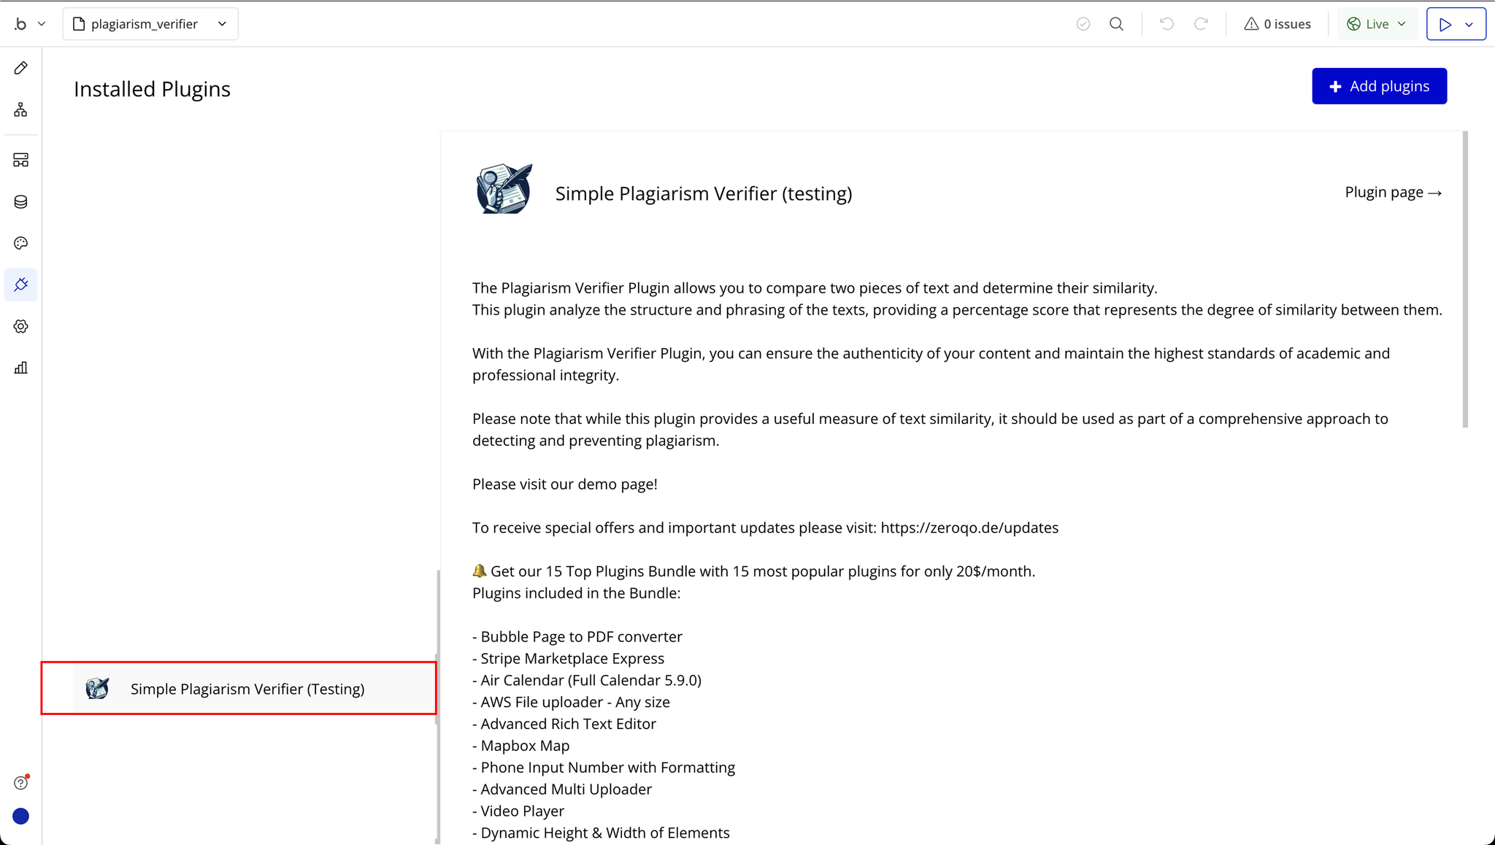Open the Data tab database icon
1495x845 pixels.
coord(20,201)
